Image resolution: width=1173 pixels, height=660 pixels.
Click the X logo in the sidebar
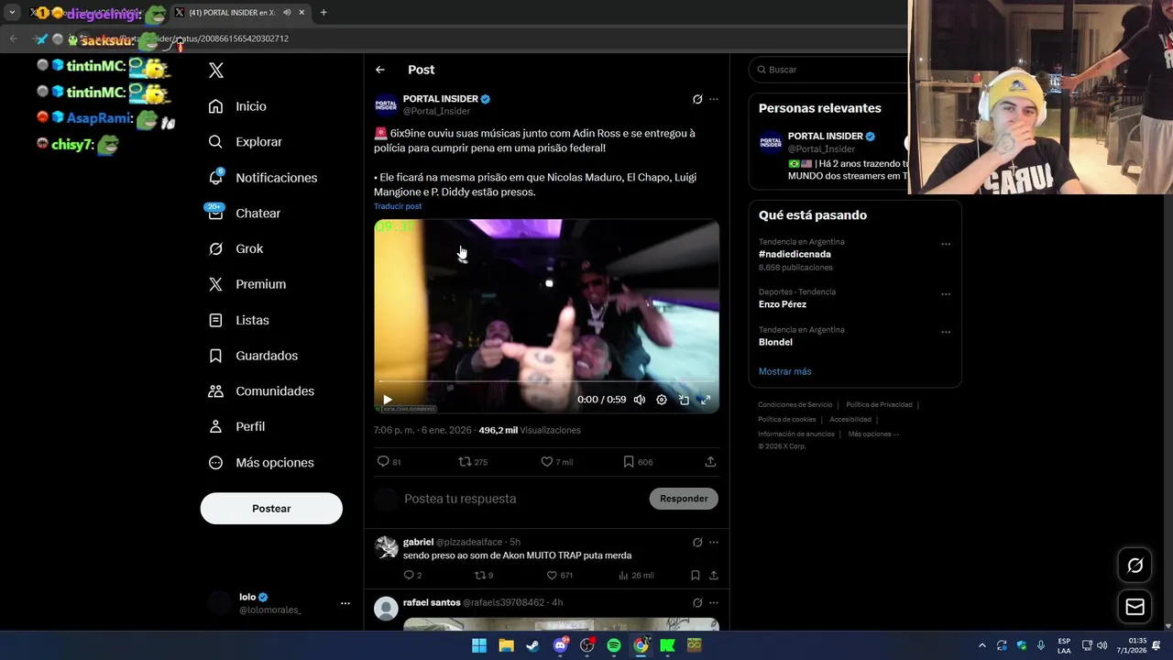[216, 71]
